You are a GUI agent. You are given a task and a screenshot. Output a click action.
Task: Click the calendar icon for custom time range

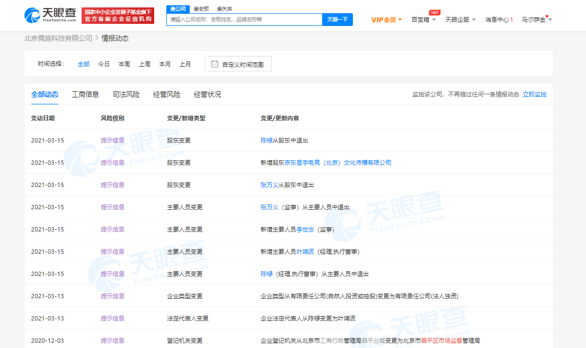[215, 64]
